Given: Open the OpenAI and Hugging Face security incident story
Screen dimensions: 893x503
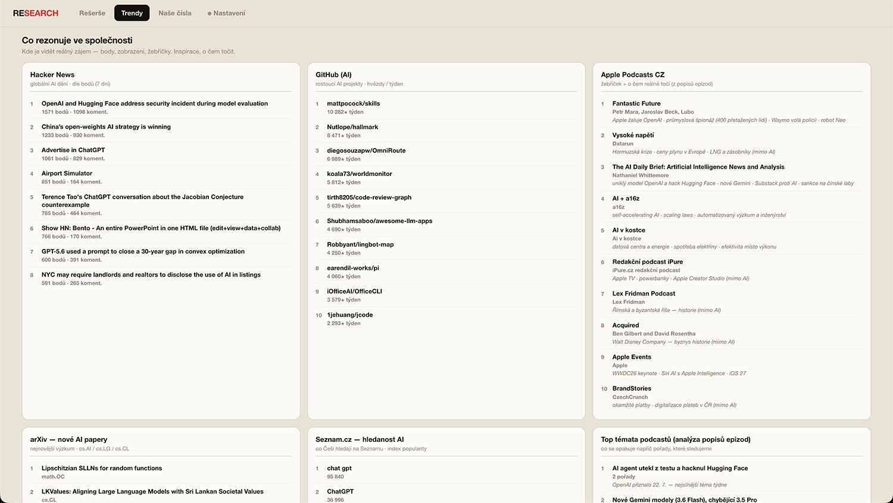Looking at the screenshot, I should [x=155, y=103].
